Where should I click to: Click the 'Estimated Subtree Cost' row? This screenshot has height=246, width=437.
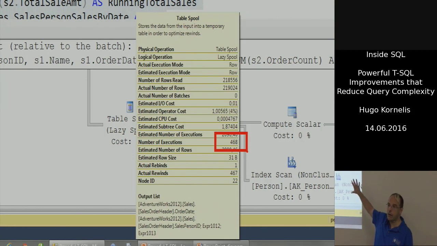(x=188, y=127)
